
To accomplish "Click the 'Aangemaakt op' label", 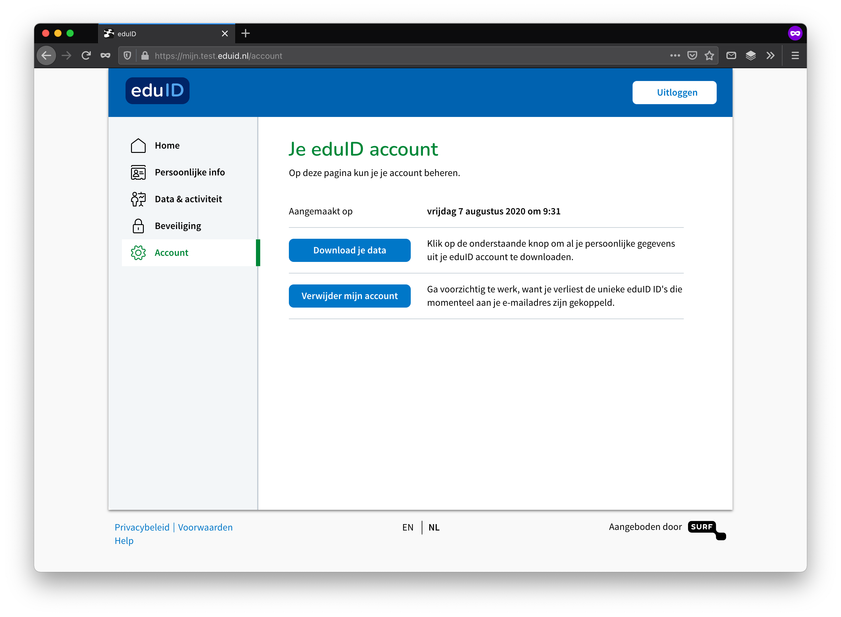I will pyautogui.click(x=321, y=211).
